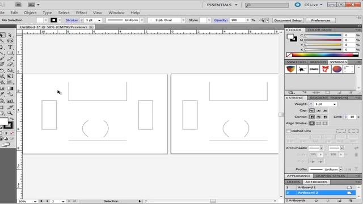Image resolution: width=363 pixels, height=204 pixels.
Task: Choose Projecting Cap in Stroke panel
Action: pyautogui.click(x=325, y=110)
